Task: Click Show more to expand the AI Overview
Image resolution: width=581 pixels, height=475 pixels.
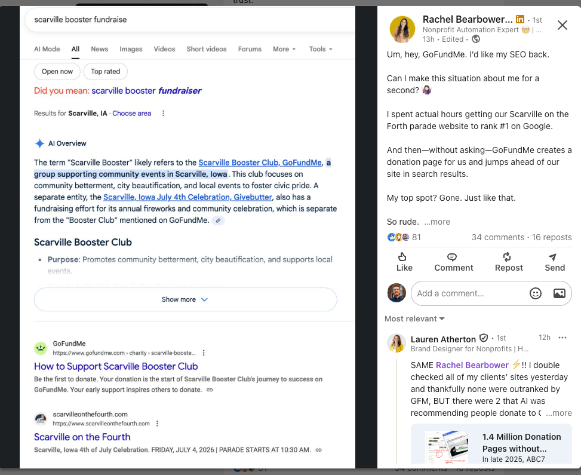Action: click(185, 299)
